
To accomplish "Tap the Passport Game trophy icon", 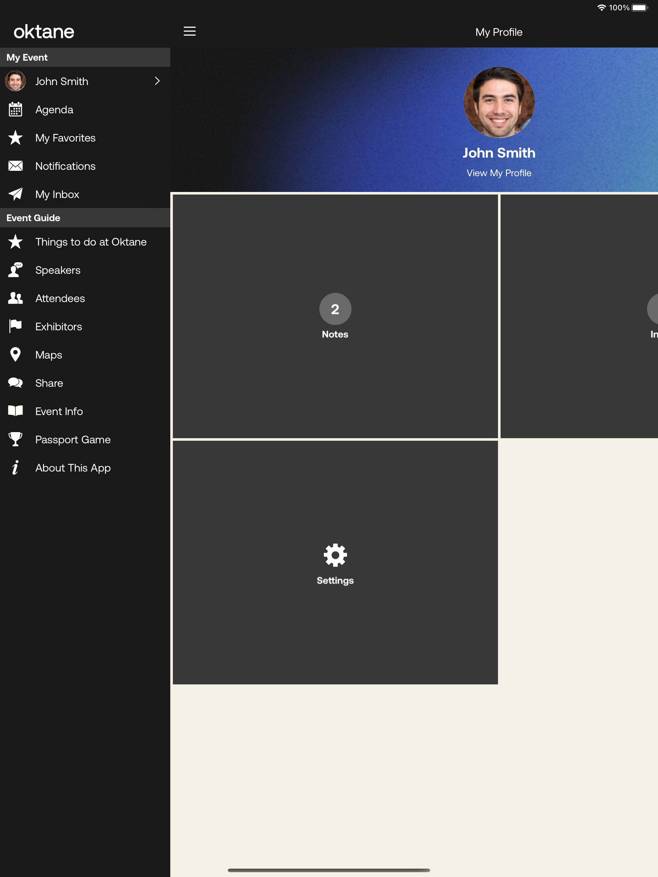I will (x=15, y=439).
